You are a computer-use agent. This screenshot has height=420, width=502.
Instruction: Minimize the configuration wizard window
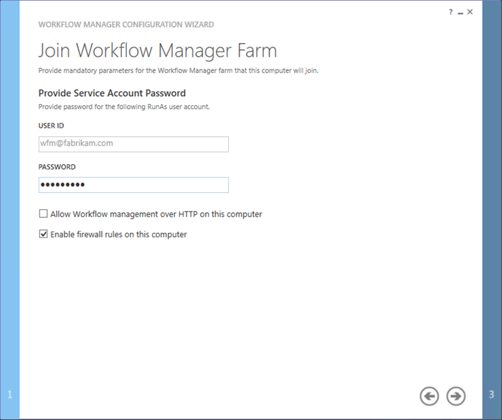[x=460, y=12]
